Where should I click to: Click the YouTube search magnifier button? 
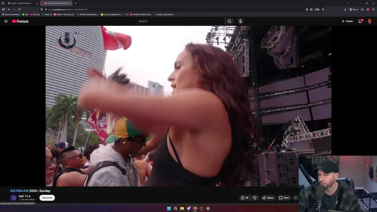[x=229, y=21]
